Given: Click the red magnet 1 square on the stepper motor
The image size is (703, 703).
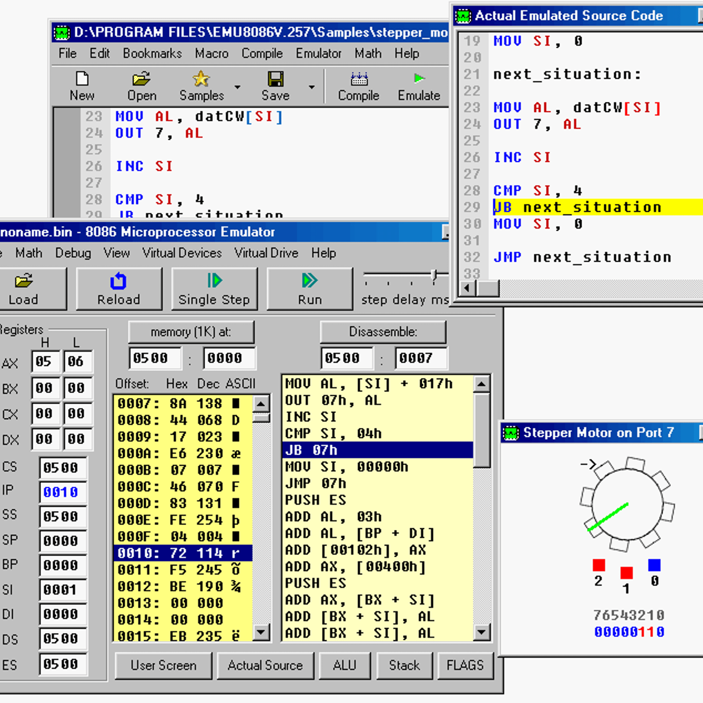Looking at the screenshot, I should (x=627, y=573).
